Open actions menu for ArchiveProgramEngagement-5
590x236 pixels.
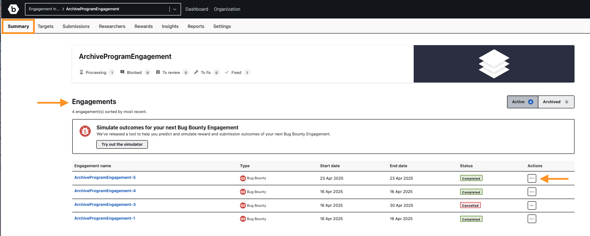(532, 178)
